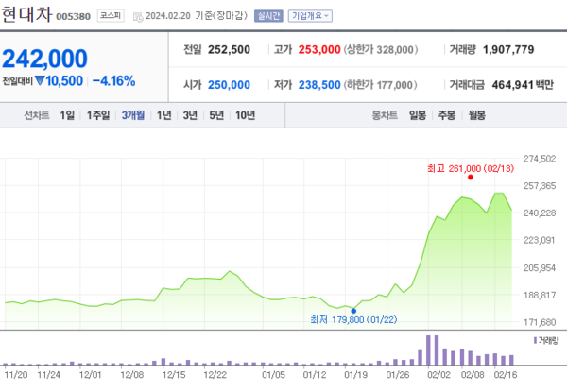Click the 거래량 value 1,907,779
Screen dimensions: 567x392
(x=508, y=49)
